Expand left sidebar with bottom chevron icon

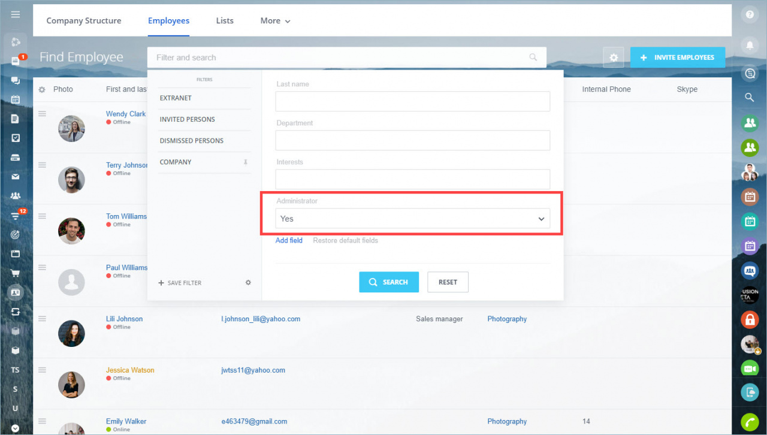(x=15, y=428)
